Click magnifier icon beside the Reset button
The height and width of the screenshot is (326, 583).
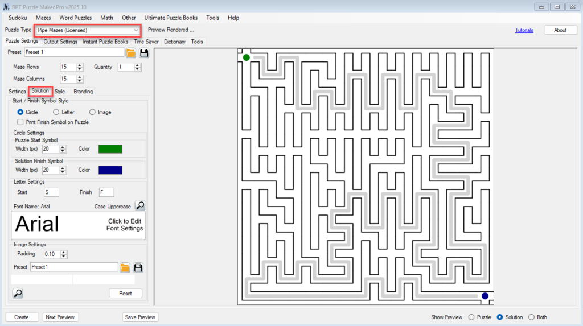(x=18, y=294)
